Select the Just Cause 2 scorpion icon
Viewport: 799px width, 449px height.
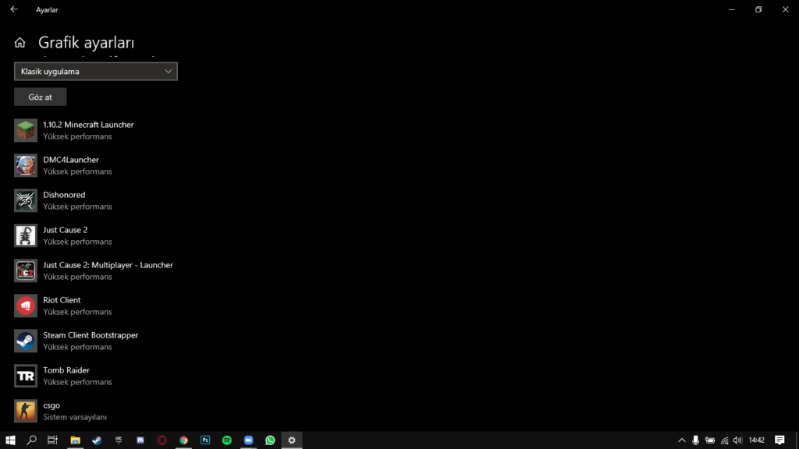[x=26, y=235]
